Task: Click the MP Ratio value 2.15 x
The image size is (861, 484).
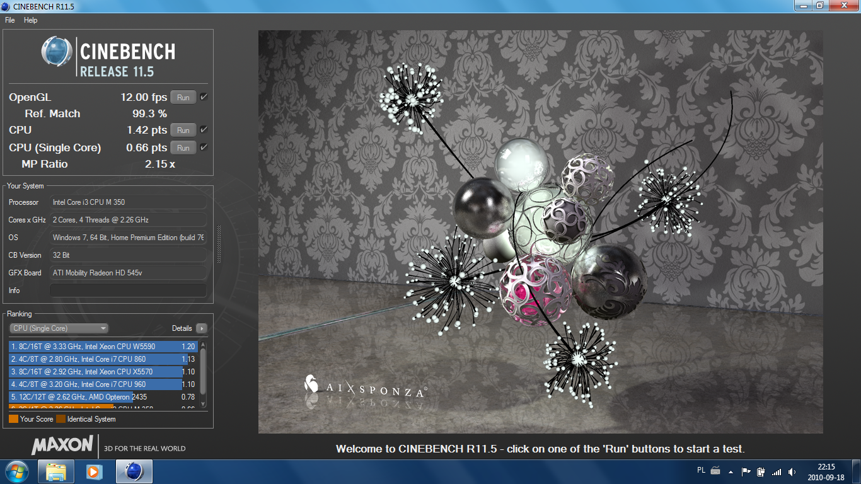Action: coord(160,164)
